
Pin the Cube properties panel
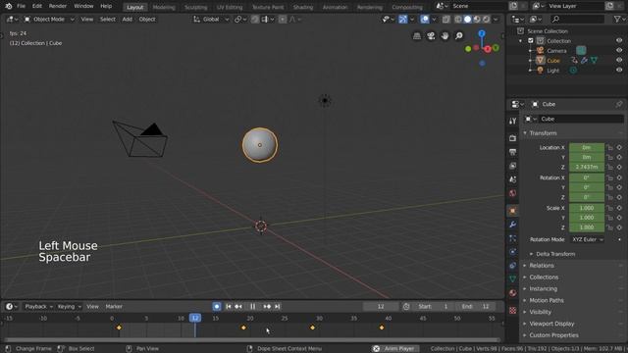tap(619, 104)
